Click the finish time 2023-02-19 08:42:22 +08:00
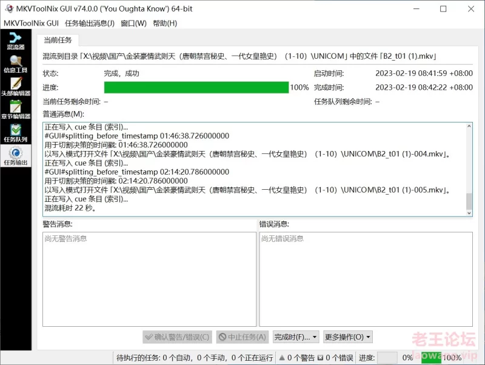Viewport: 485px width, 365px height. [424, 87]
